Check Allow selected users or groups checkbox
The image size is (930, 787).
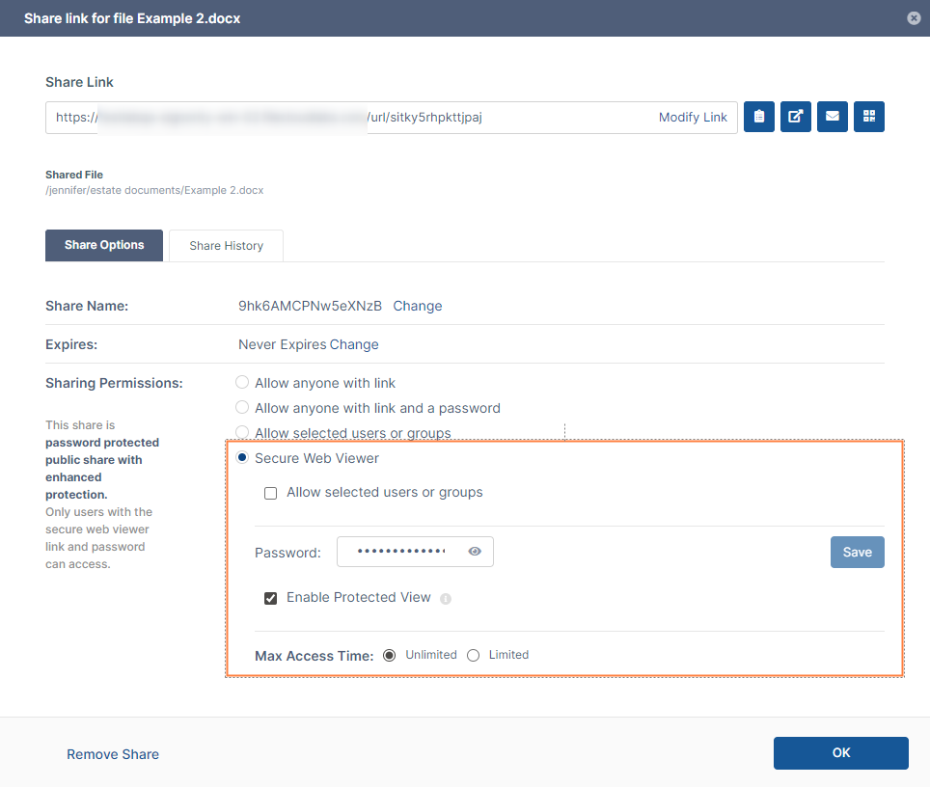pos(271,493)
